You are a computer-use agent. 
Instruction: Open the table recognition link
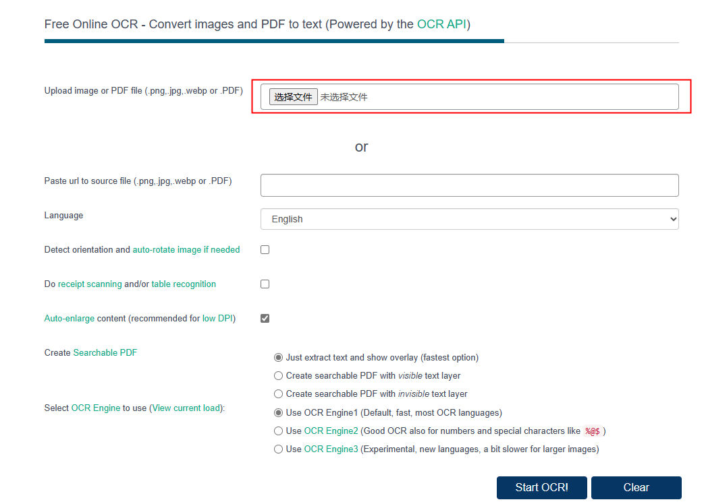tap(184, 284)
